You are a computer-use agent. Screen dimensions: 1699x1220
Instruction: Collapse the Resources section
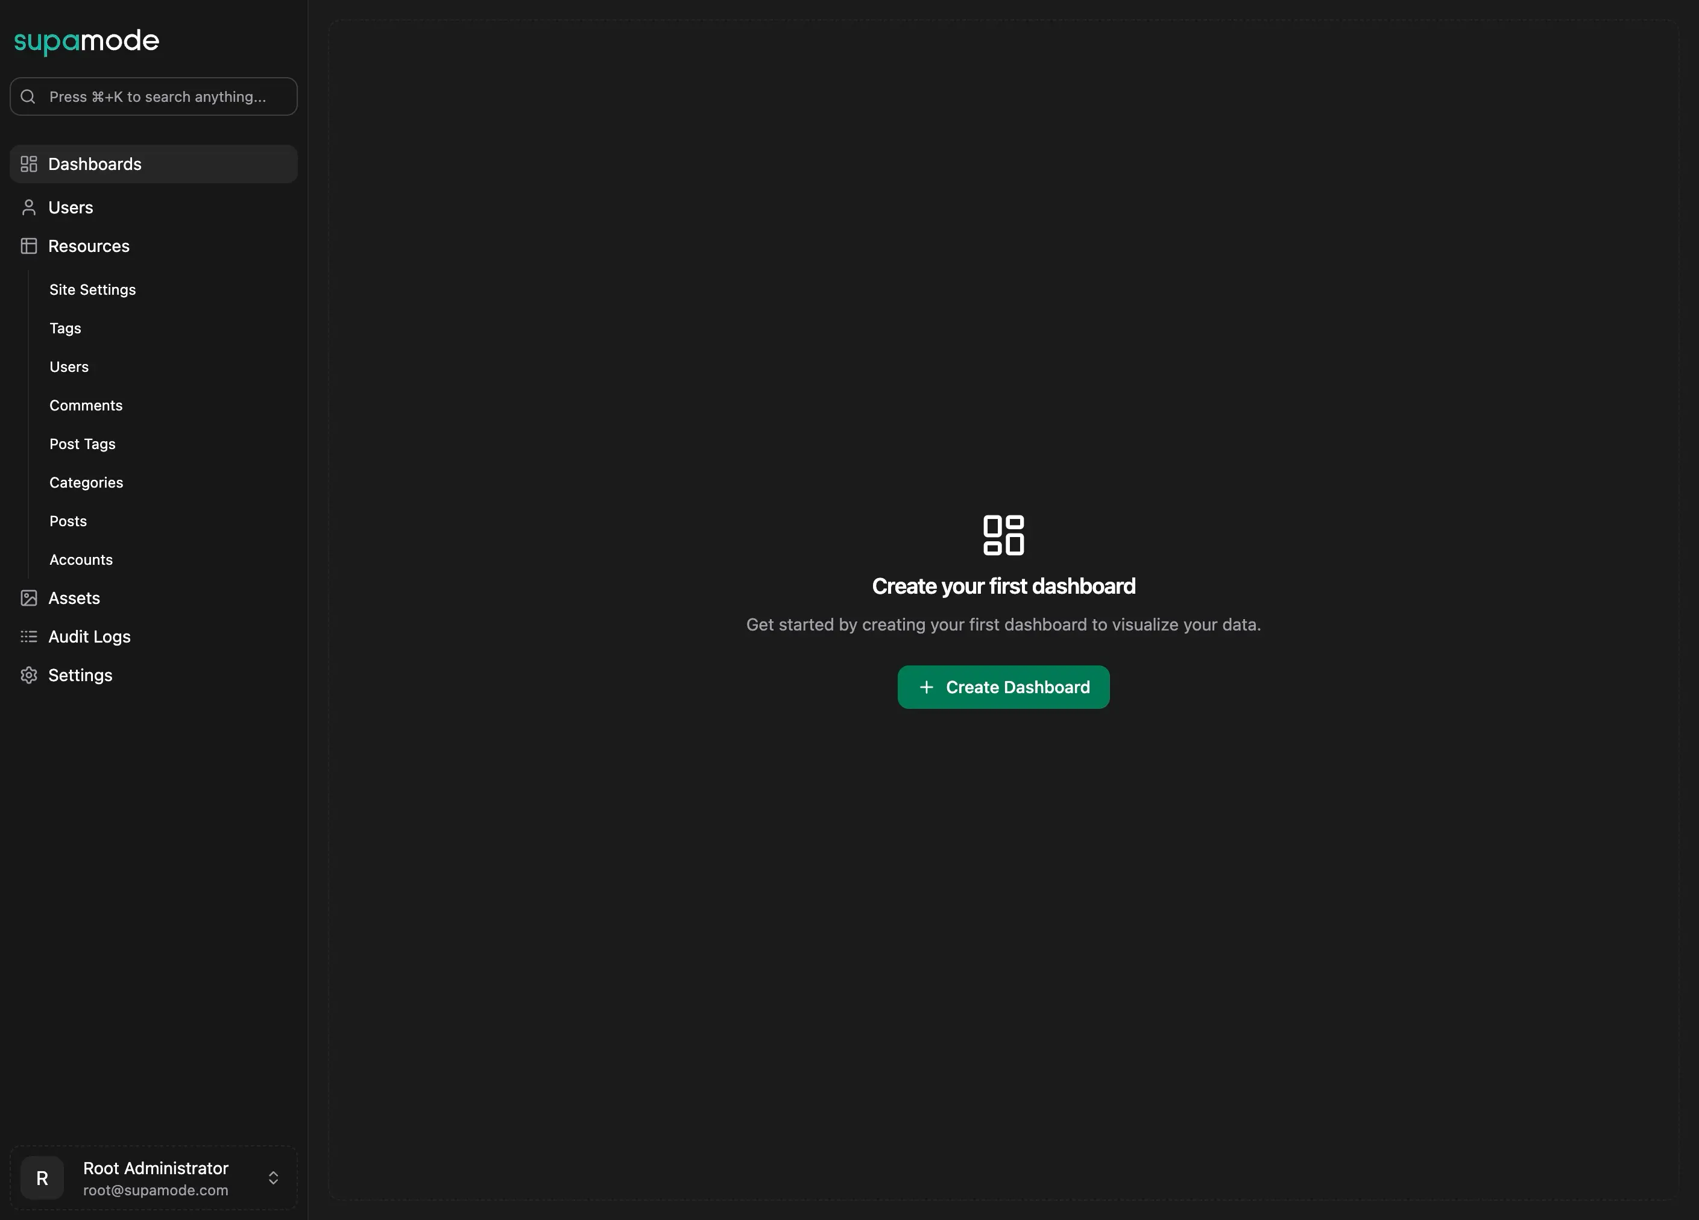click(x=89, y=246)
